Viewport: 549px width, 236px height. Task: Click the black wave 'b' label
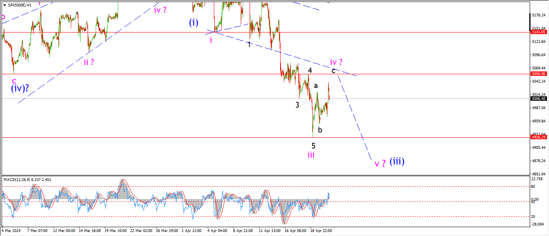pyautogui.click(x=320, y=130)
